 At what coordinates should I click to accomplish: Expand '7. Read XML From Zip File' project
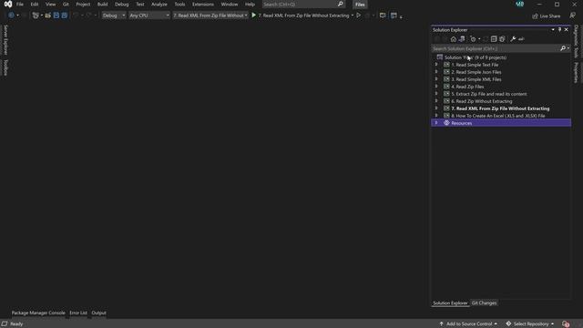436,108
